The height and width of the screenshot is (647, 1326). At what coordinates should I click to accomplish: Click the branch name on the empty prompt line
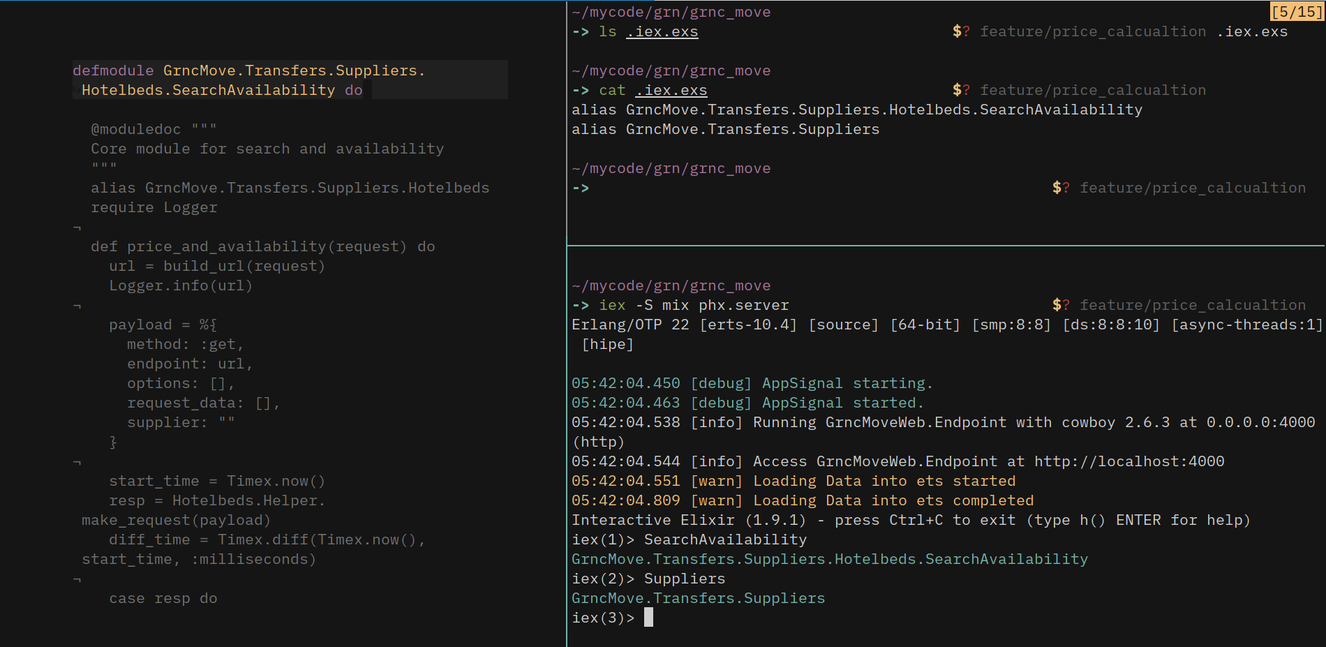pos(1192,188)
